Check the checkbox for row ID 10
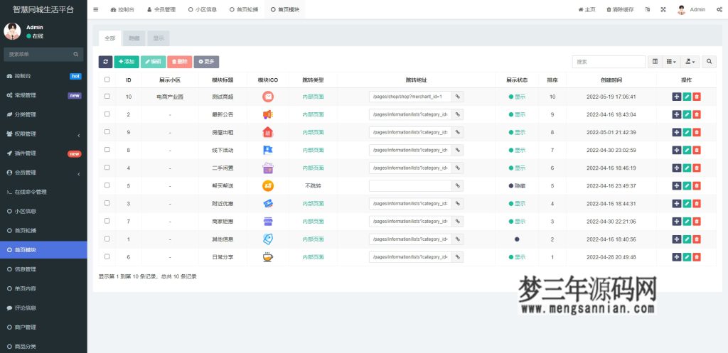 tap(107, 97)
